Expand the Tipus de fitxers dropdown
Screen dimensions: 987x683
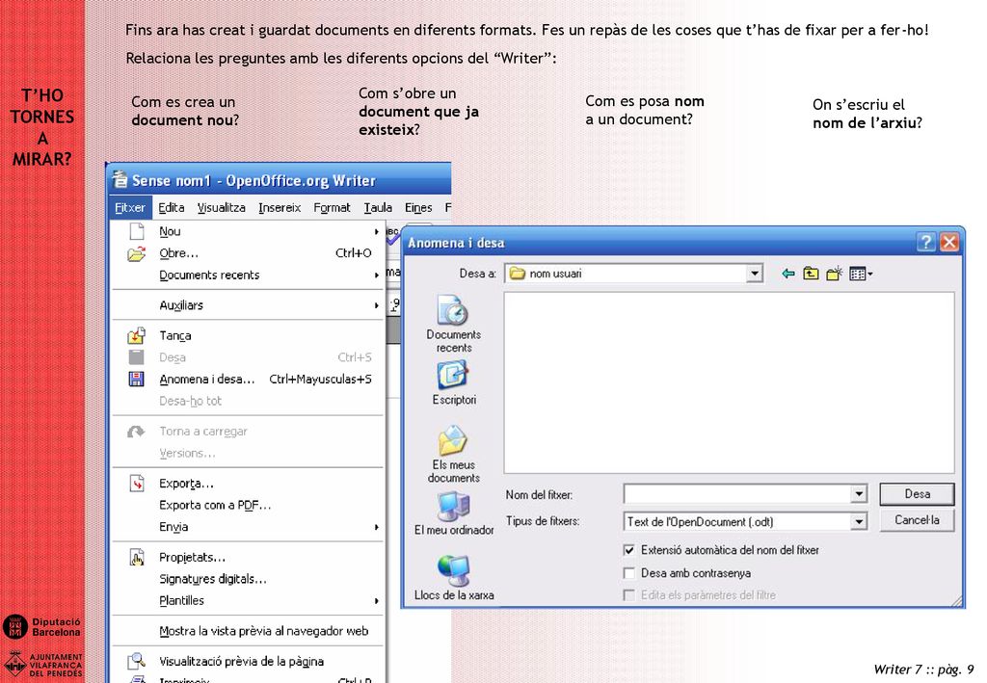pyautogui.click(x=859, y=521)
